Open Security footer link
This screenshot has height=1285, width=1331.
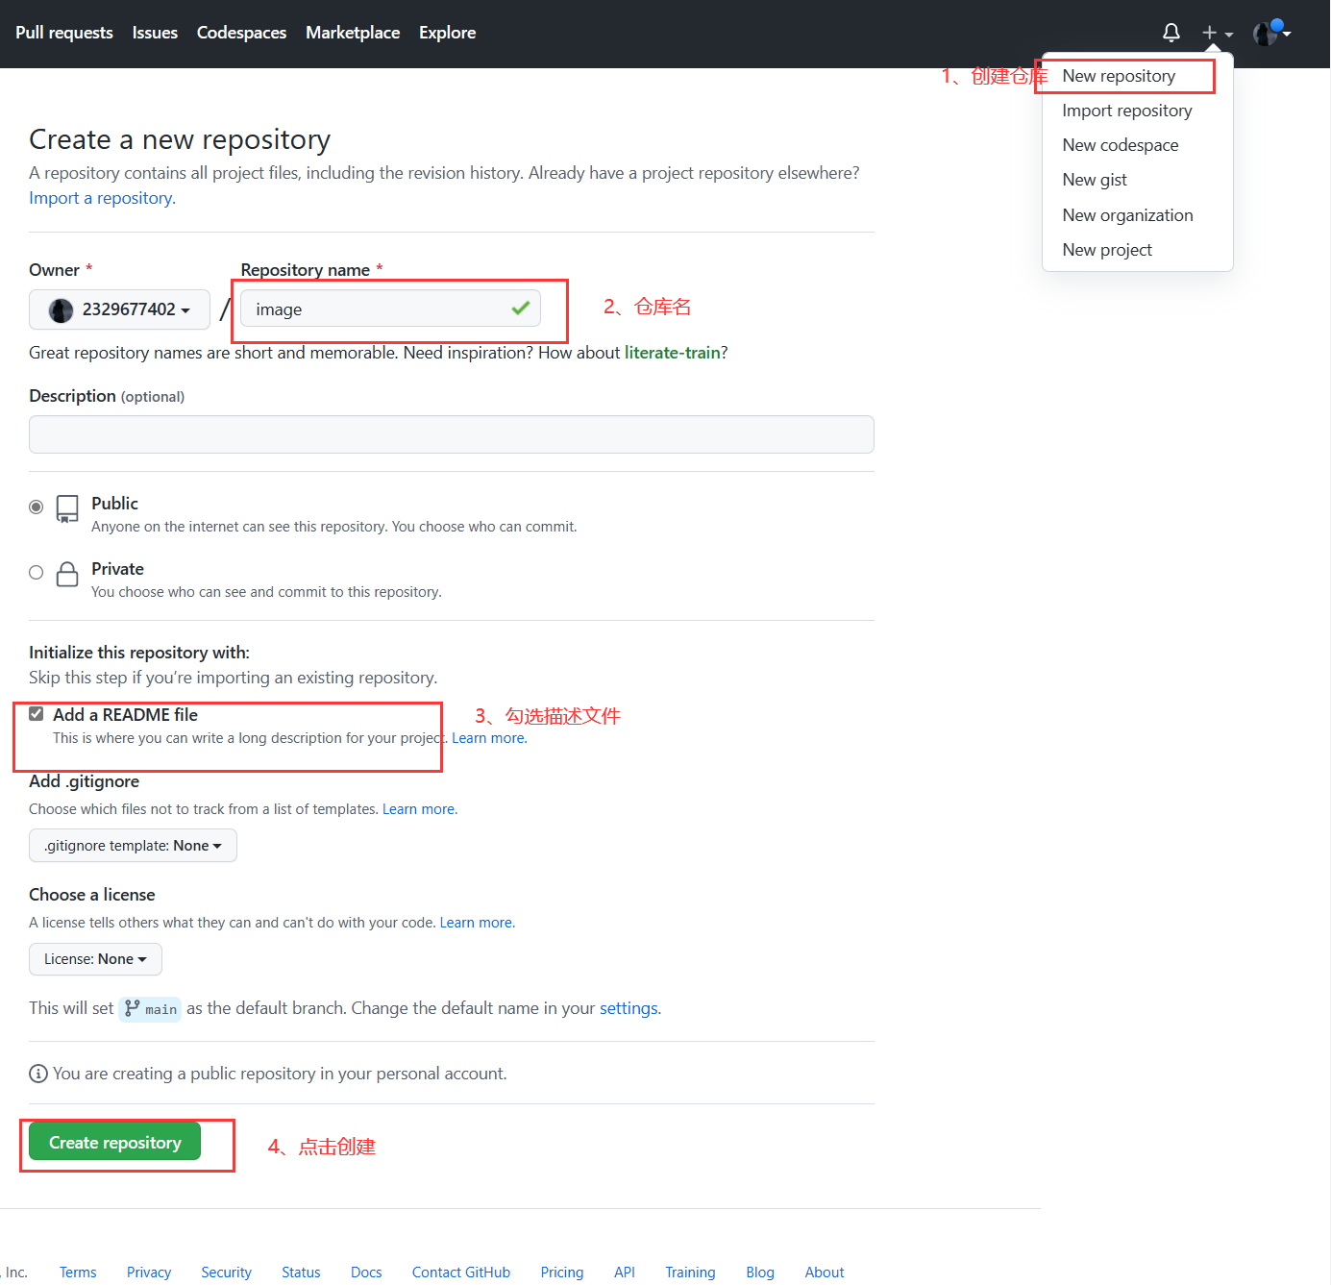(226, 1273)
